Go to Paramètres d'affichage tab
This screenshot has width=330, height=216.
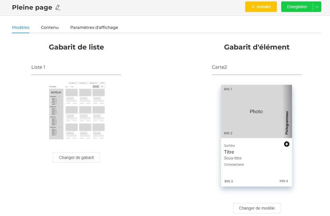click(94, 27)
